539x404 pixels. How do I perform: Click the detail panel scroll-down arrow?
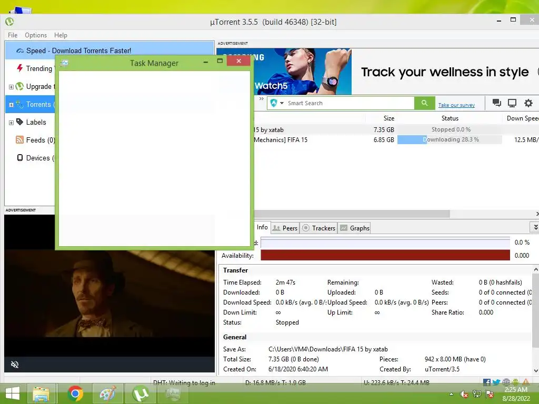535,371
